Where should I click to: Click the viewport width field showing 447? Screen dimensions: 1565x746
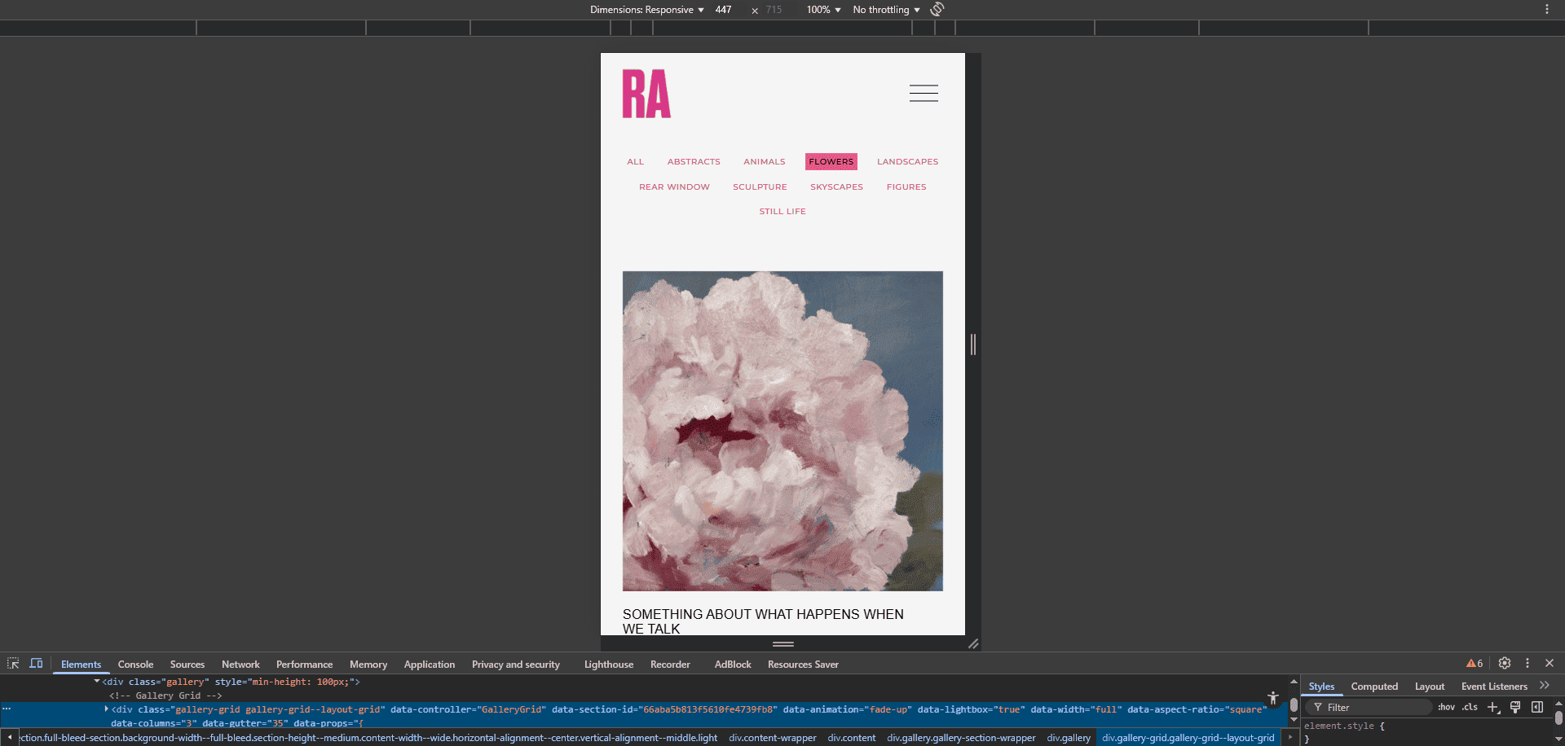tap(726, 10)
